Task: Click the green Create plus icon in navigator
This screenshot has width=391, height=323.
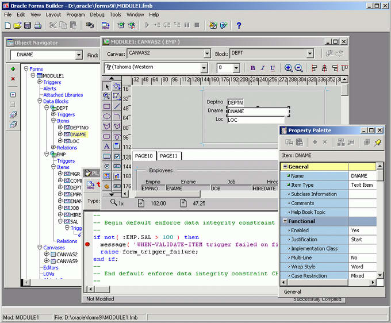Action: click(x=13, y=69)
